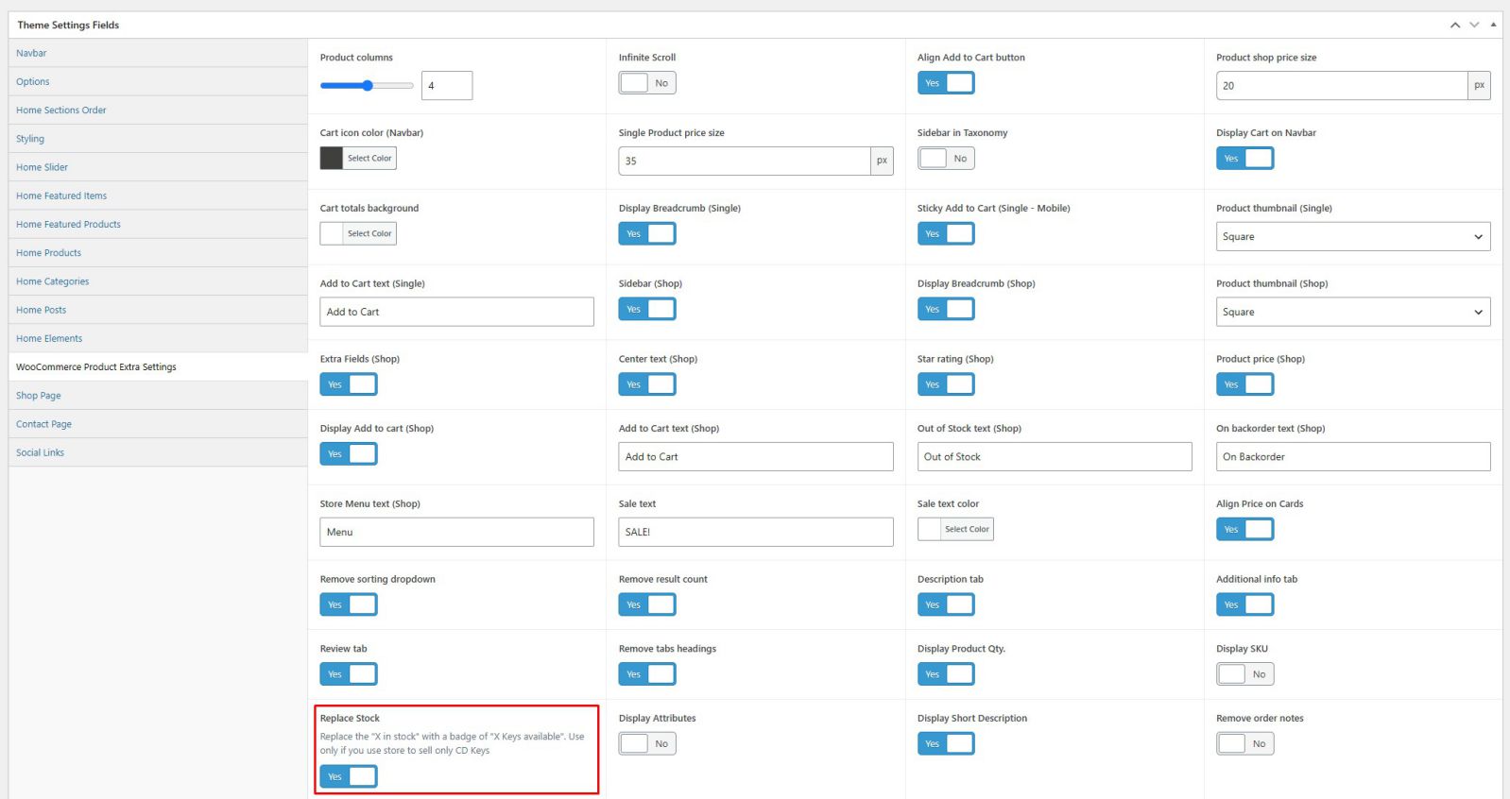Toggle Remove tabs headings switch
The height and width of the screenshot is (799, 1510).
pyautogui.click(x=647, y=674)
